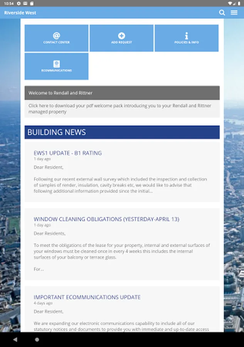Click the 'For...' truncated text
The height and width of the screenshot is (347, 244).
[39, 269]
